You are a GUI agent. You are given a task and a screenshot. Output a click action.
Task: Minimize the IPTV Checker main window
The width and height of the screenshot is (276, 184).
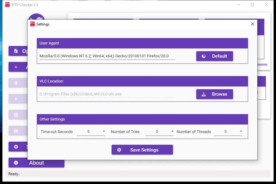click(239, 5)
